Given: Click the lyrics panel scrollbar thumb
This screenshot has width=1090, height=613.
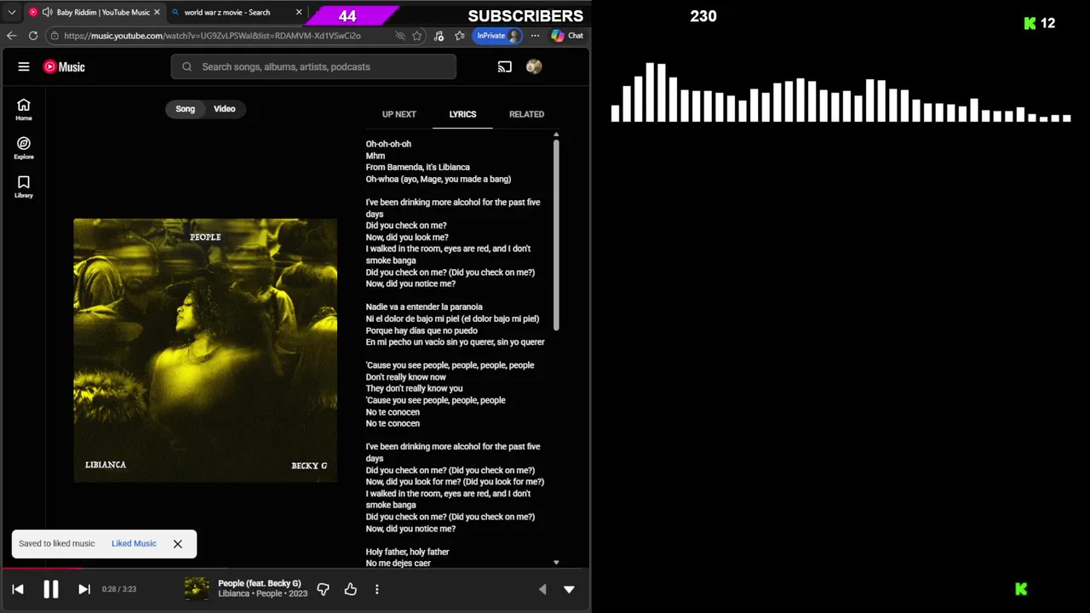Looking at the screenshot, I should click(x=556, y=235).
